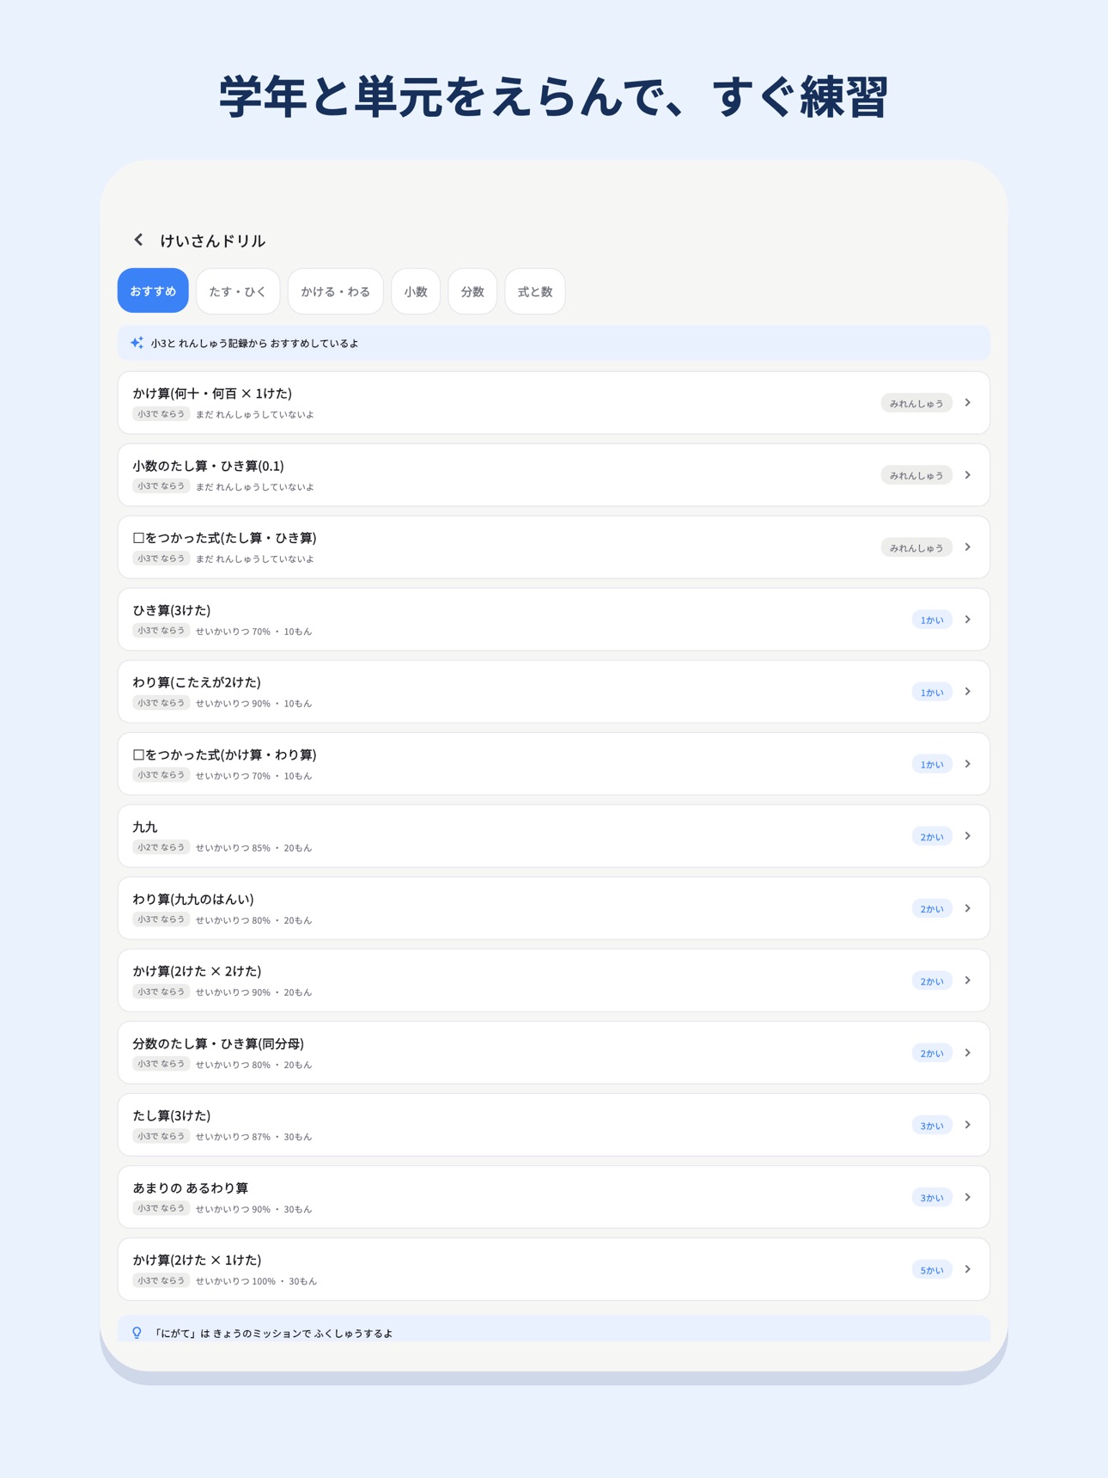Open the 九九 row chevron
The image size is (1108, 1478).
tap(968, 836)
